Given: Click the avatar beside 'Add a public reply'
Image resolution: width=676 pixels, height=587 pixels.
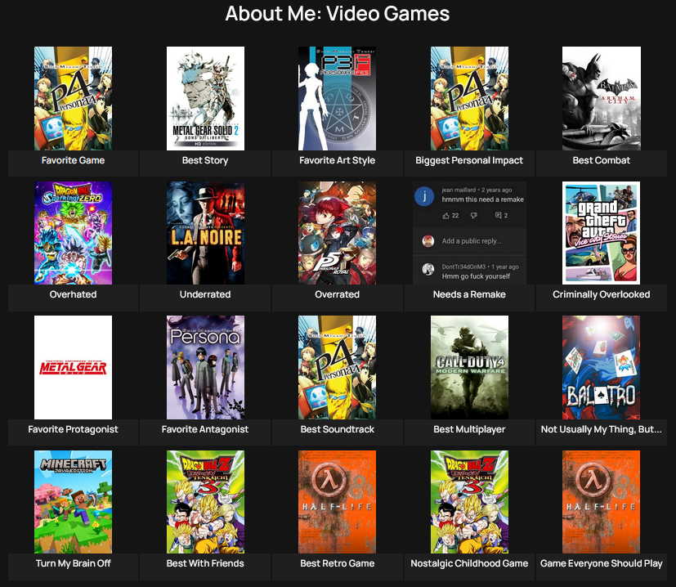Looking at the screenshot, I should (428, 241).
